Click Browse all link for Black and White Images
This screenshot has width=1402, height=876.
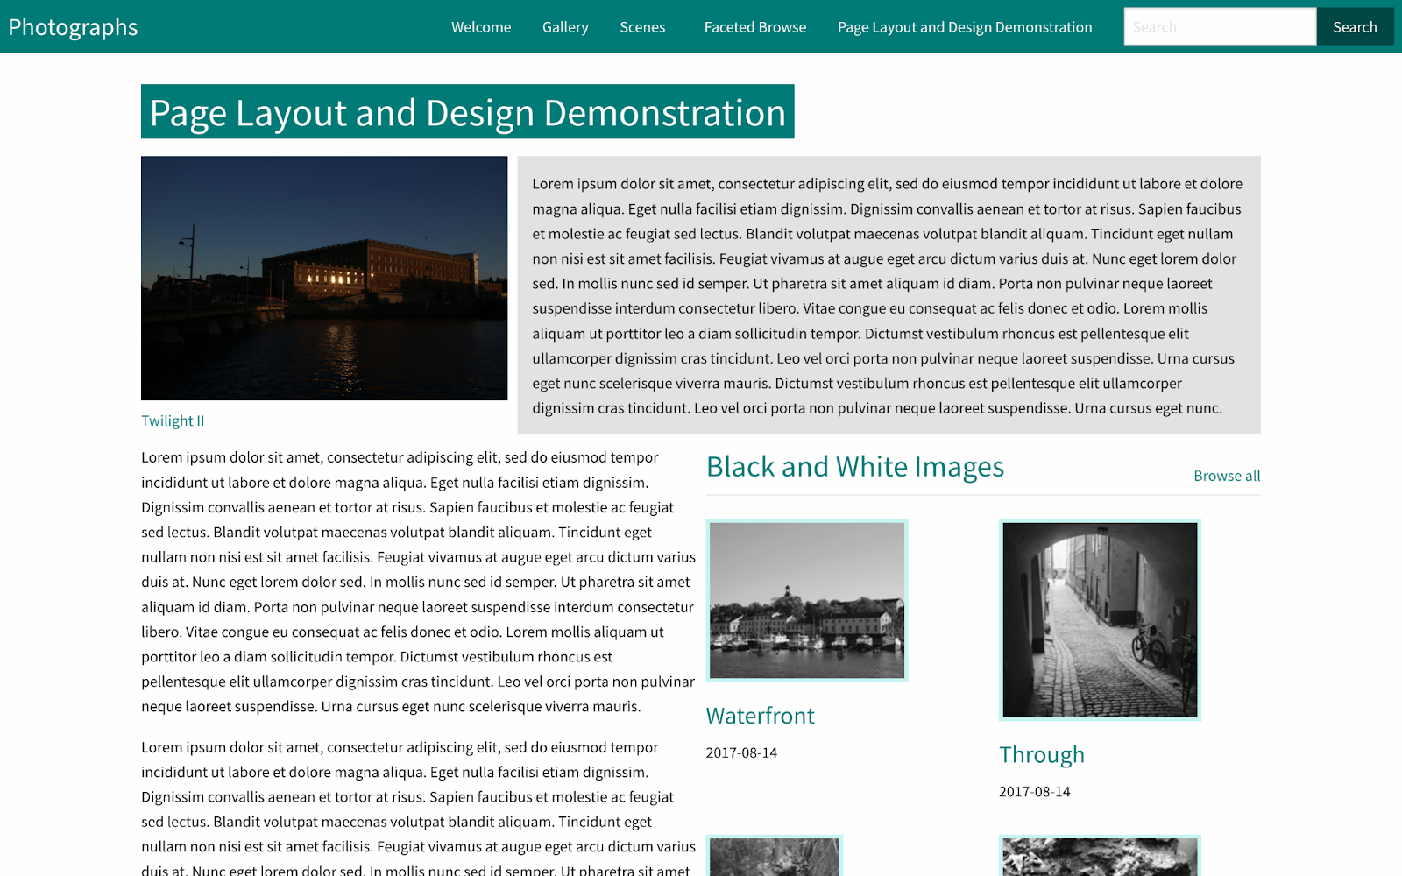[x=1227, y=476]
